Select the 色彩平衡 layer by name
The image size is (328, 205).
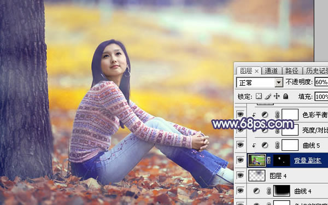(315, 115)
